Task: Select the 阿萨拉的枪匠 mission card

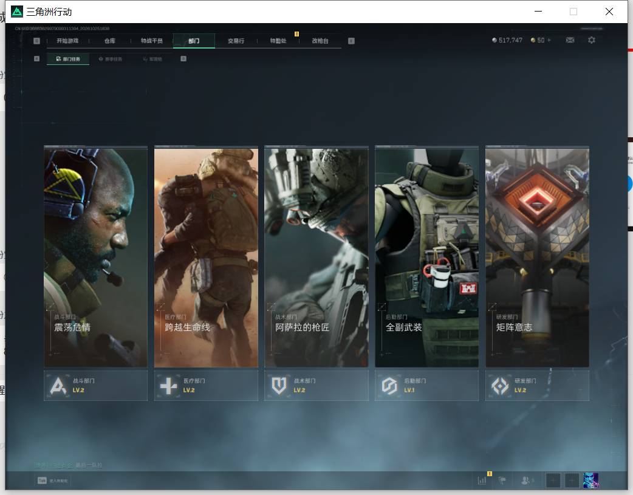Action: [316, 257]
